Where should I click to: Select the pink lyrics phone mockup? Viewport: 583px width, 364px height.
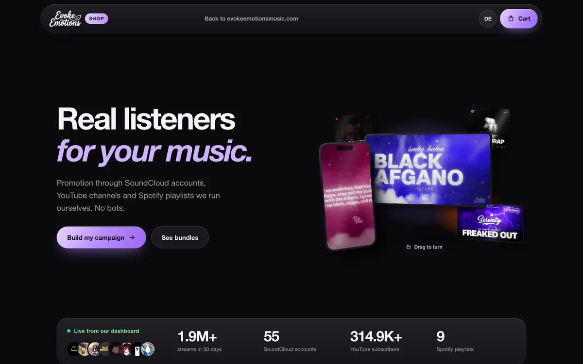348,197
